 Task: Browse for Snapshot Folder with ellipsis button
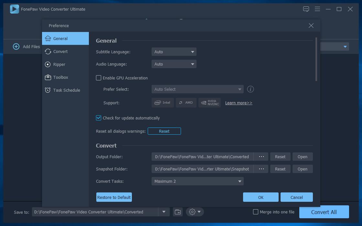click(x=261, y=169)
